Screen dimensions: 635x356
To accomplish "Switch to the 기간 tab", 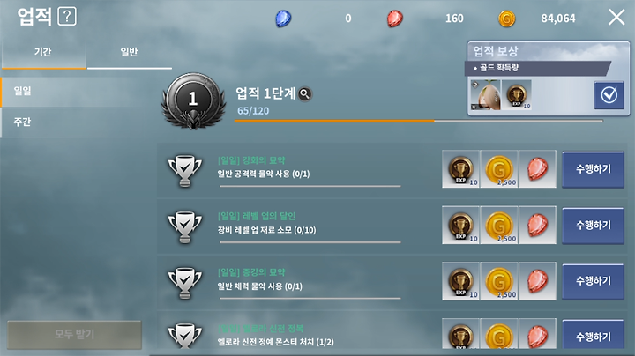I will (43, 52).
